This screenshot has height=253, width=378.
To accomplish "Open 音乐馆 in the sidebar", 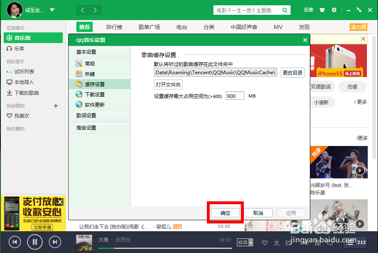I will pyautogui.click(x=33, y=38).
